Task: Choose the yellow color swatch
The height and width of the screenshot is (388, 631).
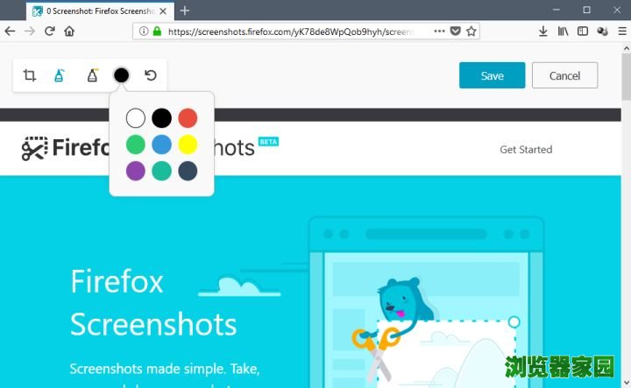Action: (x=188, y=145)
